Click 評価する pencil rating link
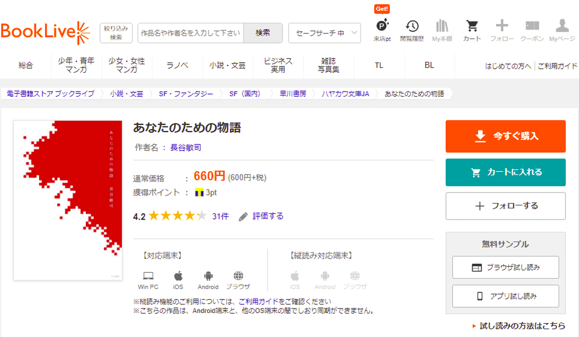 (x=261, y=216)
